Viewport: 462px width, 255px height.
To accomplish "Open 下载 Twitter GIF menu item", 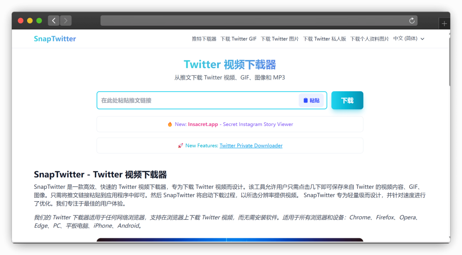I will (x=238, y=39).
